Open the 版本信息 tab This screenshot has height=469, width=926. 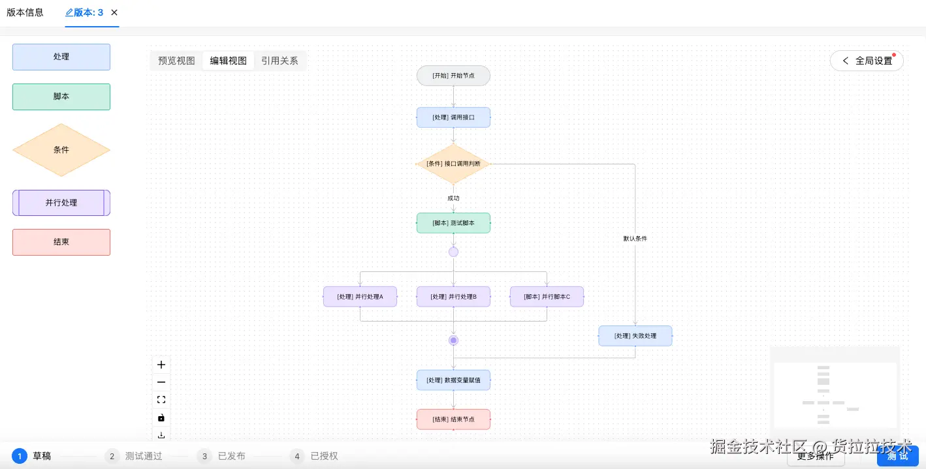pos(25,12)
